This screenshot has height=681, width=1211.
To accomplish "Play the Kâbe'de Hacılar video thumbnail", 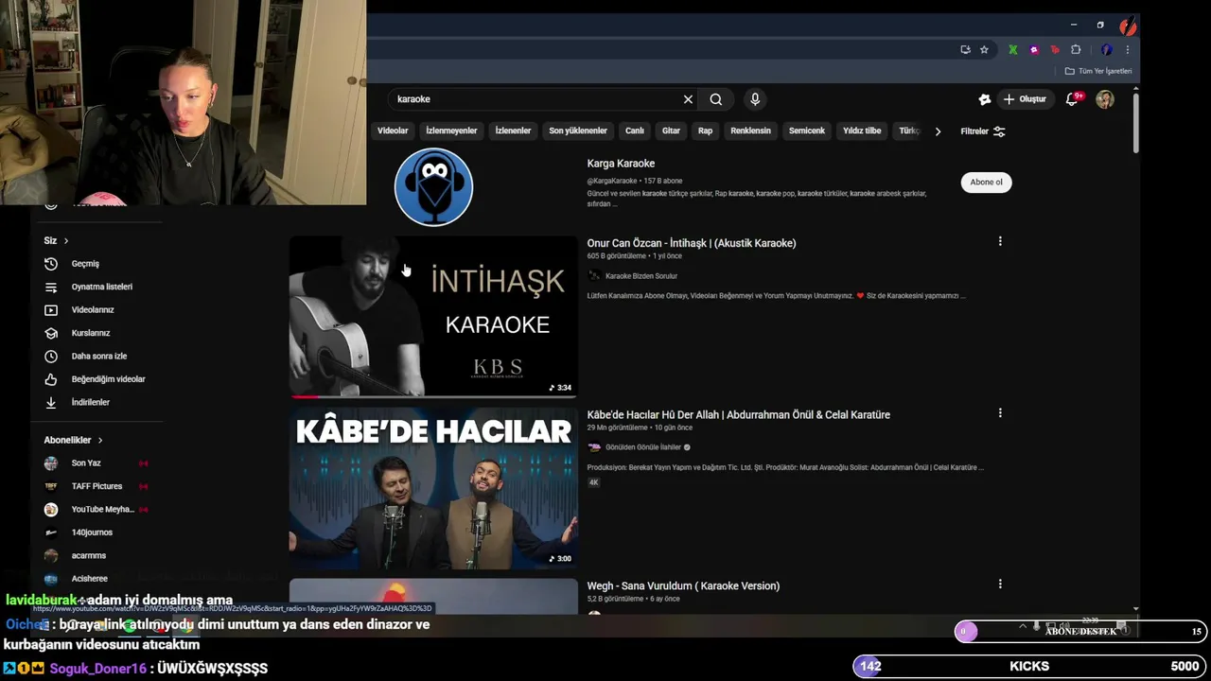I will (x=433, y=488).
